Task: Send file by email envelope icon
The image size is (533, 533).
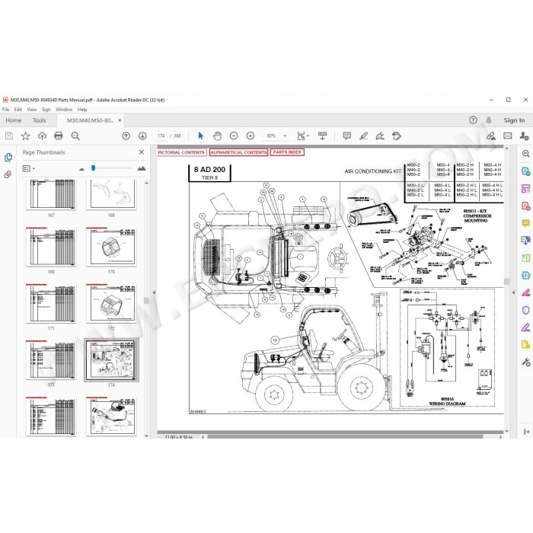Action: 508,136
